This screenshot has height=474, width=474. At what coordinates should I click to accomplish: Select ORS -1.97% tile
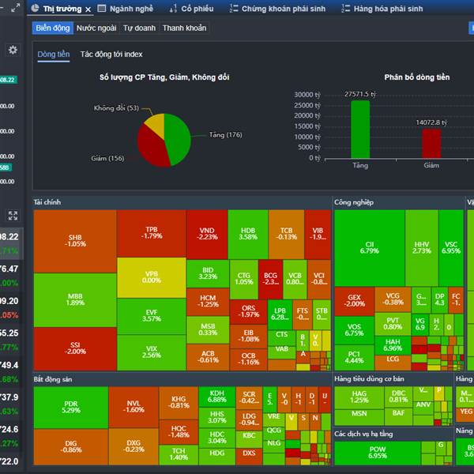[249, 312]
